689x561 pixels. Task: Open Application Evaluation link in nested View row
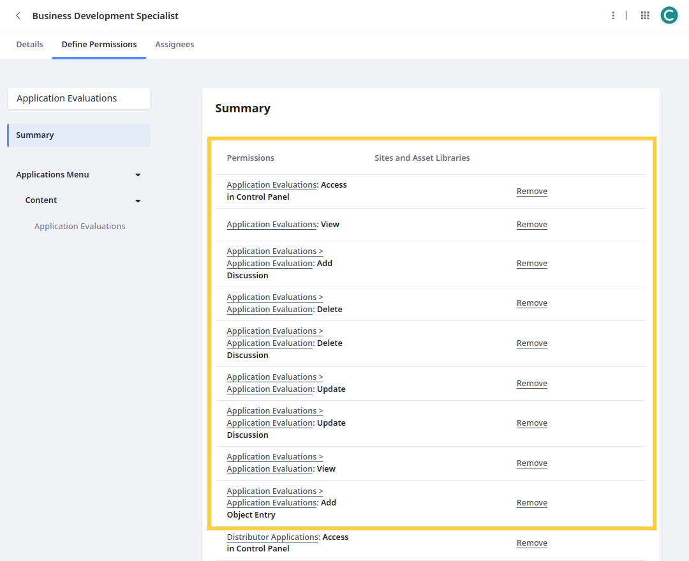pyautogui.click(x=270, y=468)
